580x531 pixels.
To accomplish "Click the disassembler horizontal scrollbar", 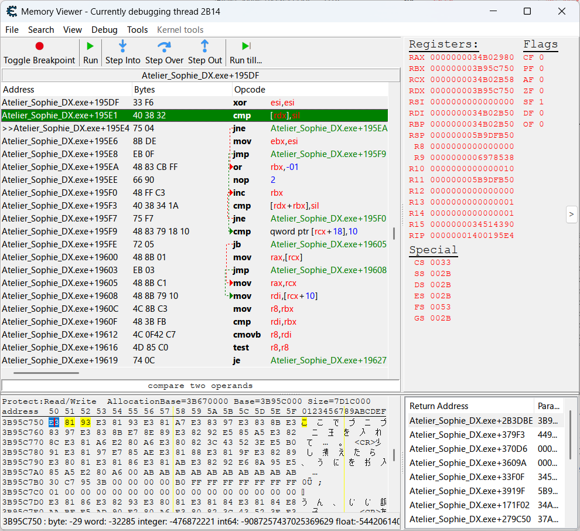I will (46, 373).
